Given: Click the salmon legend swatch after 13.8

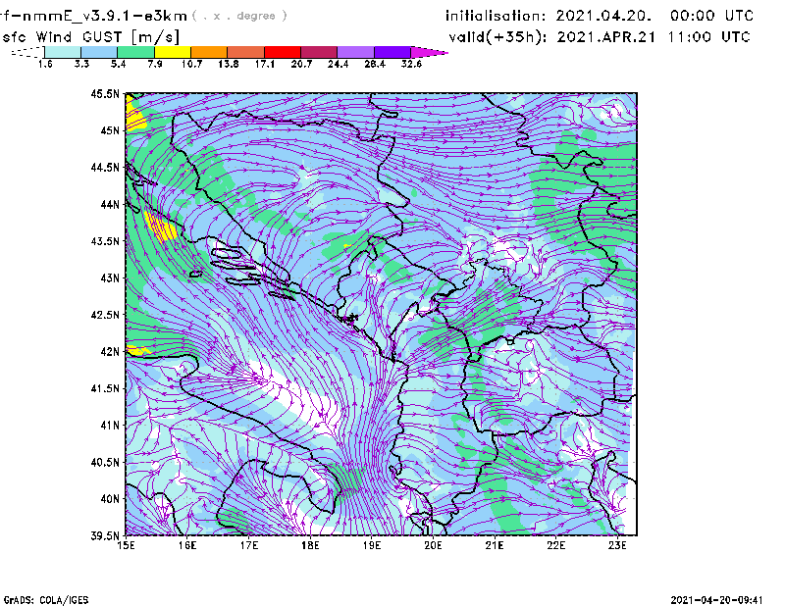Looking at the screenshot, I should pos(246,52).
